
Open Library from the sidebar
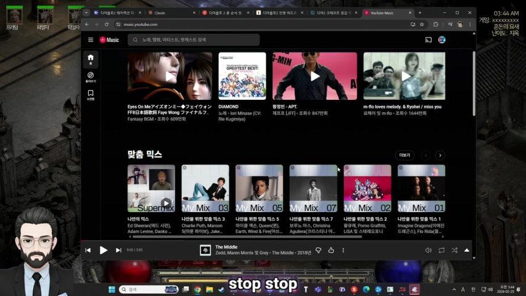[91, 95]
